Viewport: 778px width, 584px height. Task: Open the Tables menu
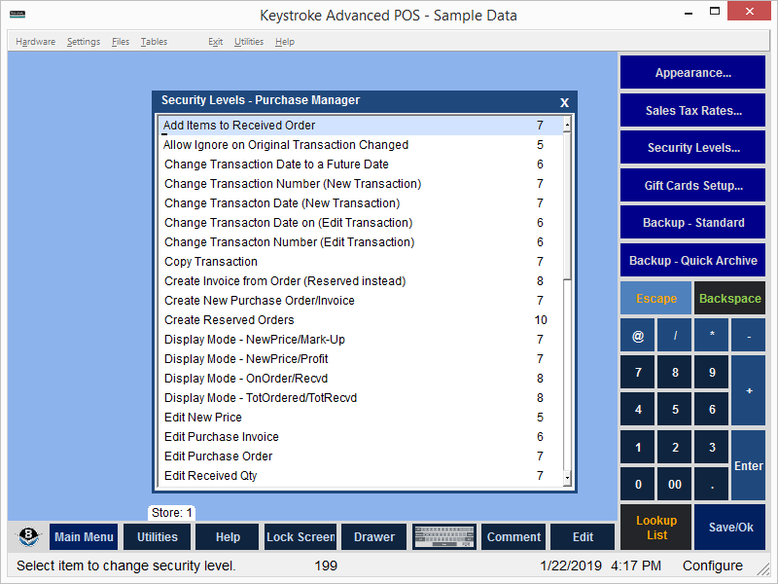(x=154, y=42)
